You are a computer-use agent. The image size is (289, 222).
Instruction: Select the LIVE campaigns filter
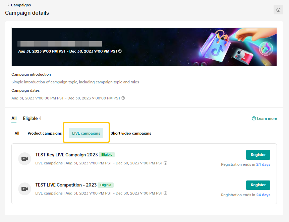click(x=86, y=133)
